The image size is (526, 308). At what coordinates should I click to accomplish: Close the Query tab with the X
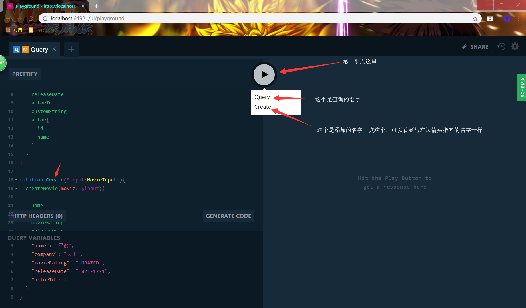[54, 49]
